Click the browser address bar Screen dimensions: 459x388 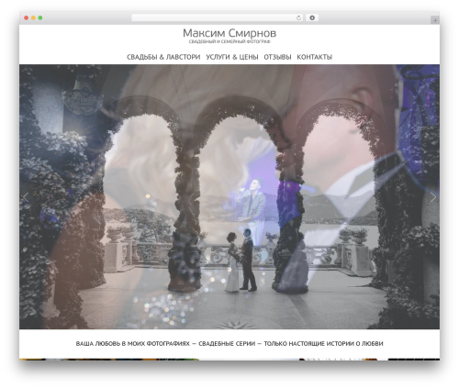[x=217, y=17]
